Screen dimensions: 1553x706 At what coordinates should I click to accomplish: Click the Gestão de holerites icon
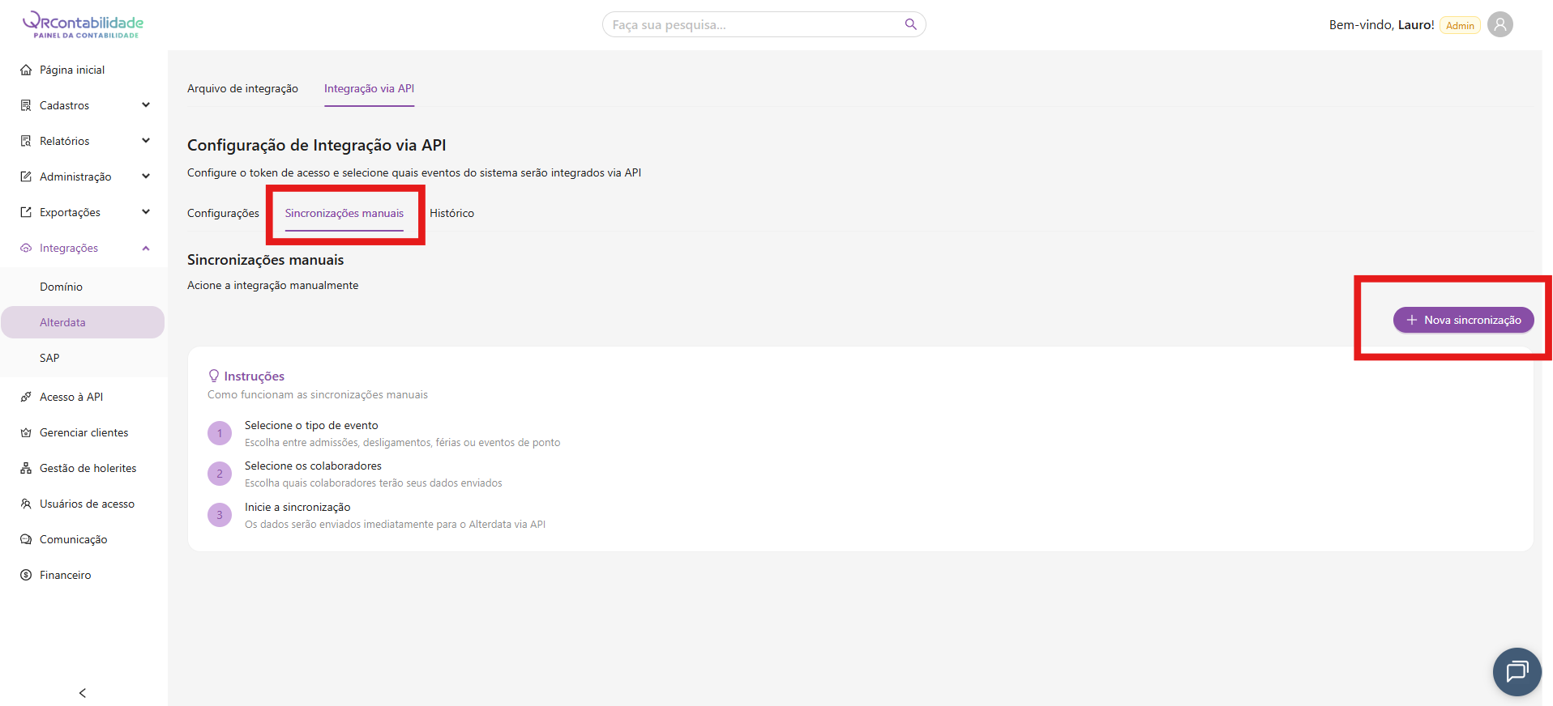[26, 468]
